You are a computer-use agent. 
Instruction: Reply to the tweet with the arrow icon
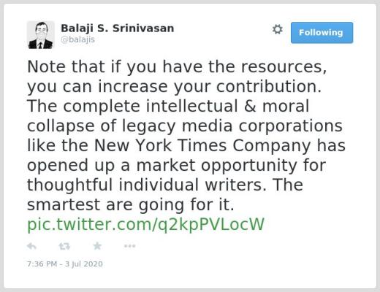(31, 246)
